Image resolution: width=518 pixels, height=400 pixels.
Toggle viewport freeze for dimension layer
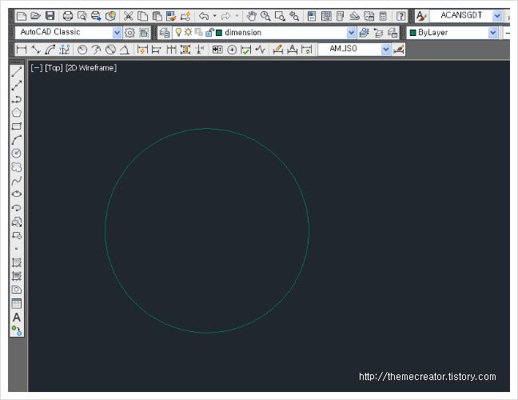point(198,32)
